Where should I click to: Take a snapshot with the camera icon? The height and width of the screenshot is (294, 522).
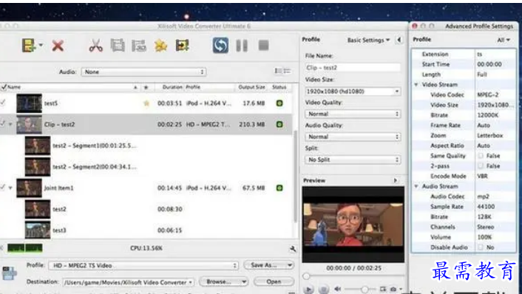(x=393, y=289)
